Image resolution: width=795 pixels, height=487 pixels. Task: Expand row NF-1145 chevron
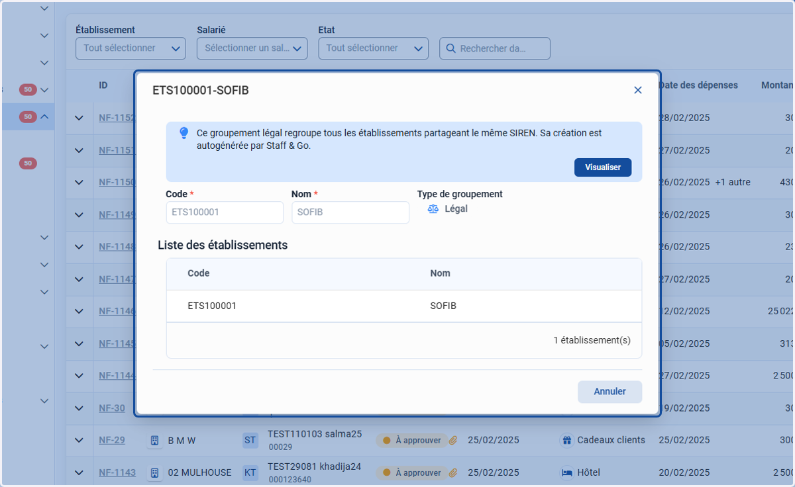coord(79,343)
